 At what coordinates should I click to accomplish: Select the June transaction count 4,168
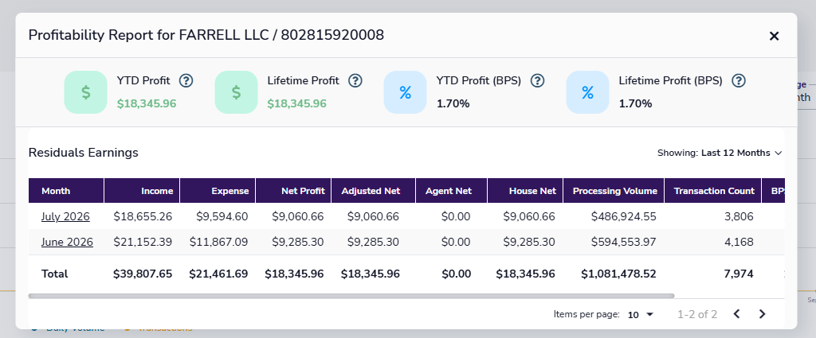(739, 242)
